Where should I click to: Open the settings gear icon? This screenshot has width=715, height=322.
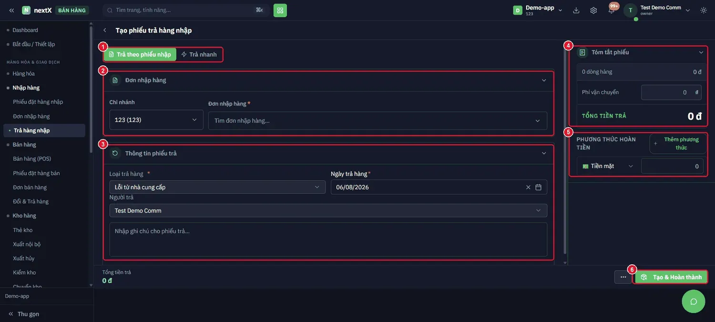[593, 10]
